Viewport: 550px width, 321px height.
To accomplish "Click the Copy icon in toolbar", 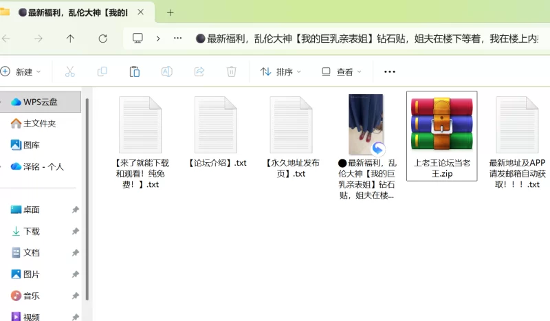I will [x=102, y=71].
